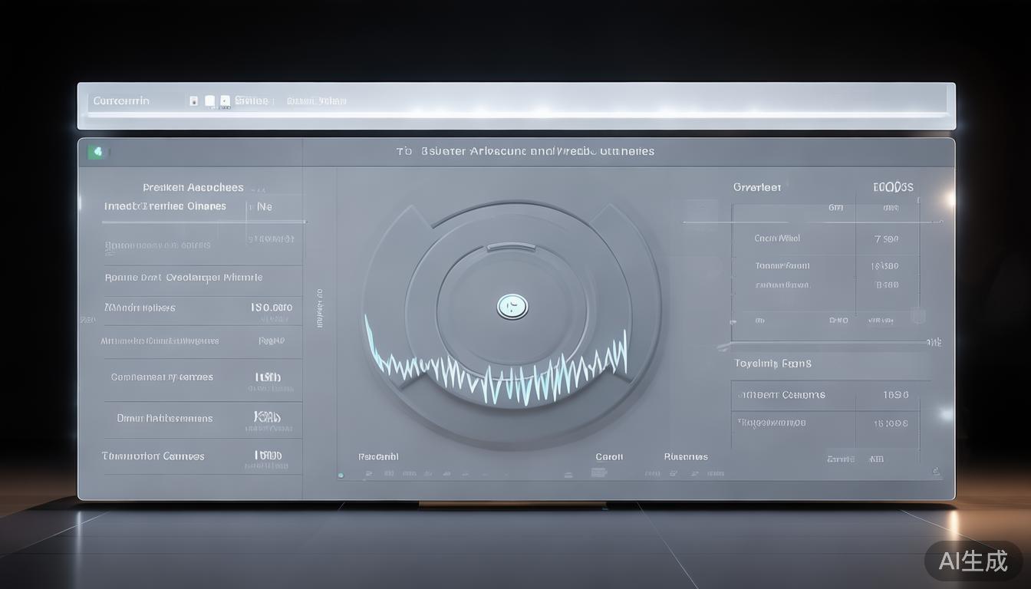Image resolution: width=1031 pixels, height=589 pixels.
Task: Open the Curreomrin menu in top bar
Action: [121, 100]
